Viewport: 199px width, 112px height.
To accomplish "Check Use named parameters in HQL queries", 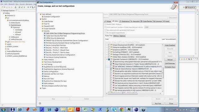I will point(111,90).
